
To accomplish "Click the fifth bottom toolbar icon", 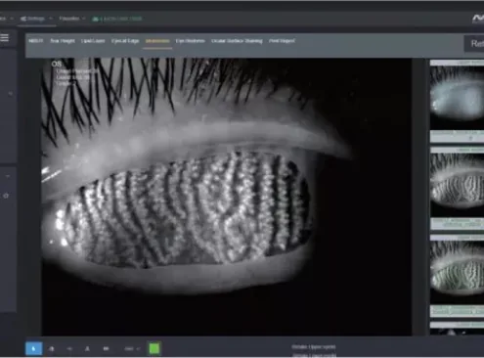I will click(x=106, y=348).
